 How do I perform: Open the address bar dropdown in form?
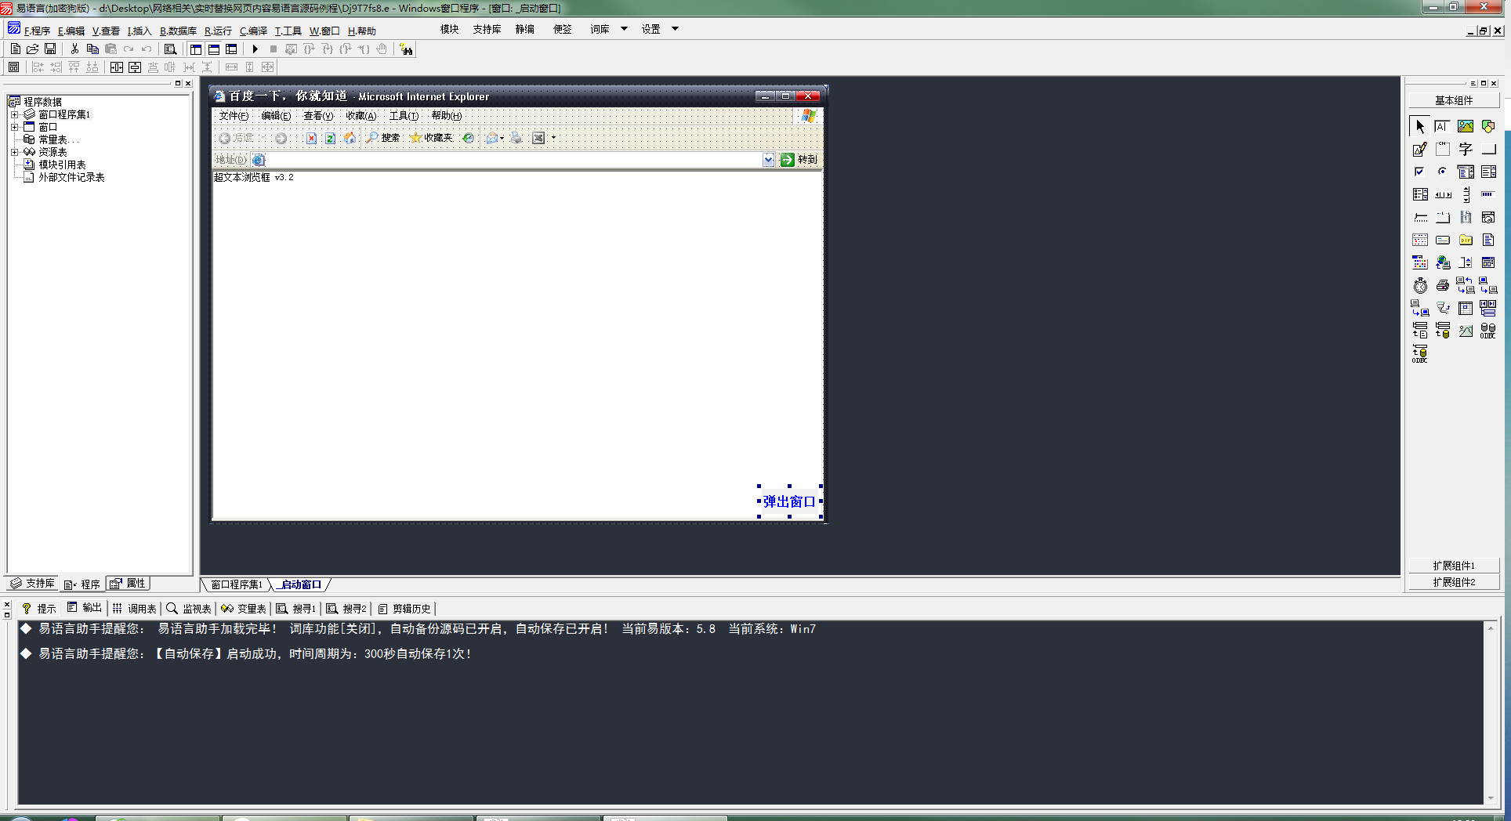point(768,160)
